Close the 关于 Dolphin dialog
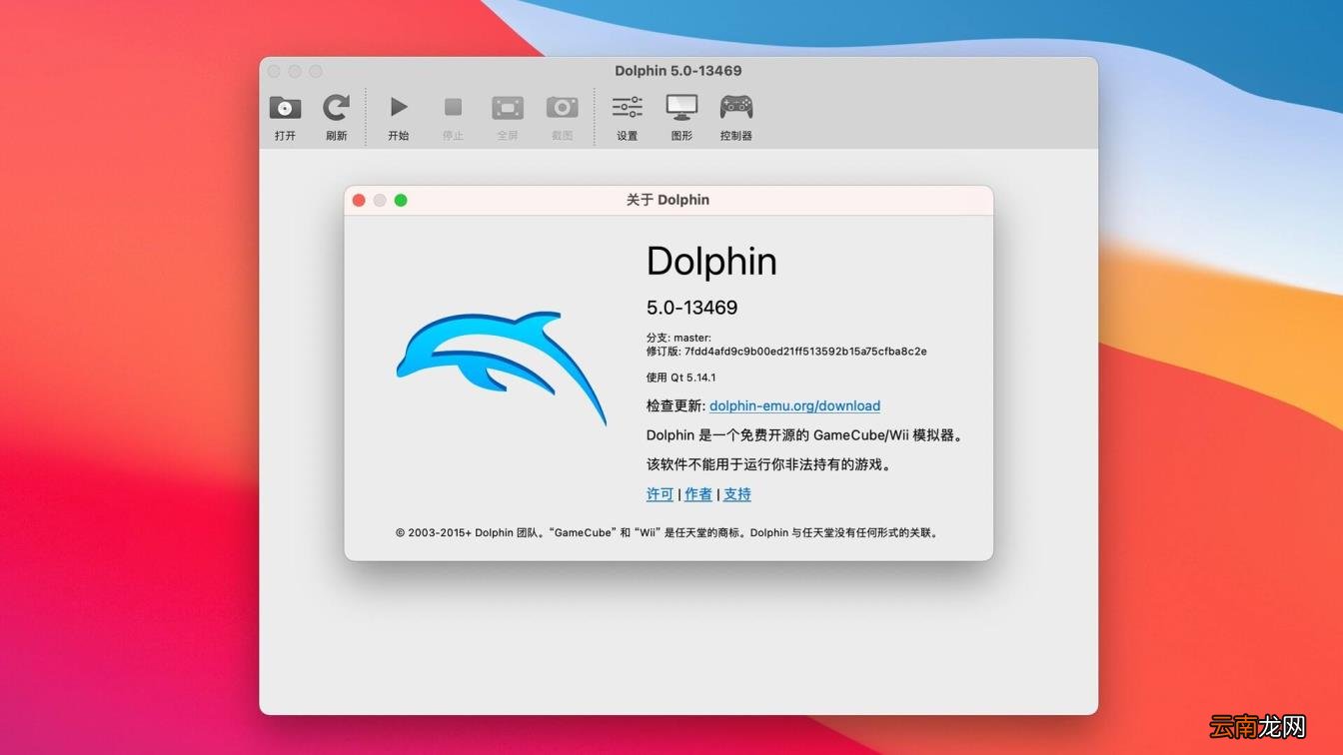The height and width of the screenshot is (755, 1343). [x=359, y=200]
